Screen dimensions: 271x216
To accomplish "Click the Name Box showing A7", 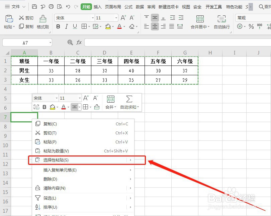I will [x=25, y=42].
